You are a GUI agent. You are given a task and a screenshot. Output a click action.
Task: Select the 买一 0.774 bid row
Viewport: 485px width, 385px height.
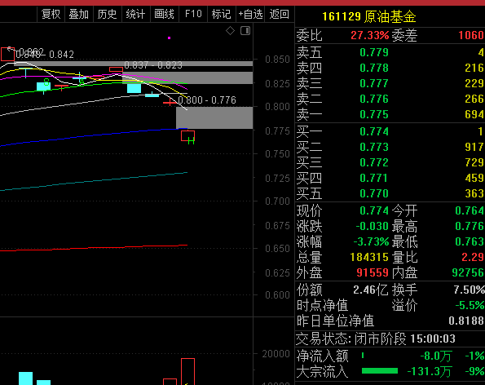point(390,131)
